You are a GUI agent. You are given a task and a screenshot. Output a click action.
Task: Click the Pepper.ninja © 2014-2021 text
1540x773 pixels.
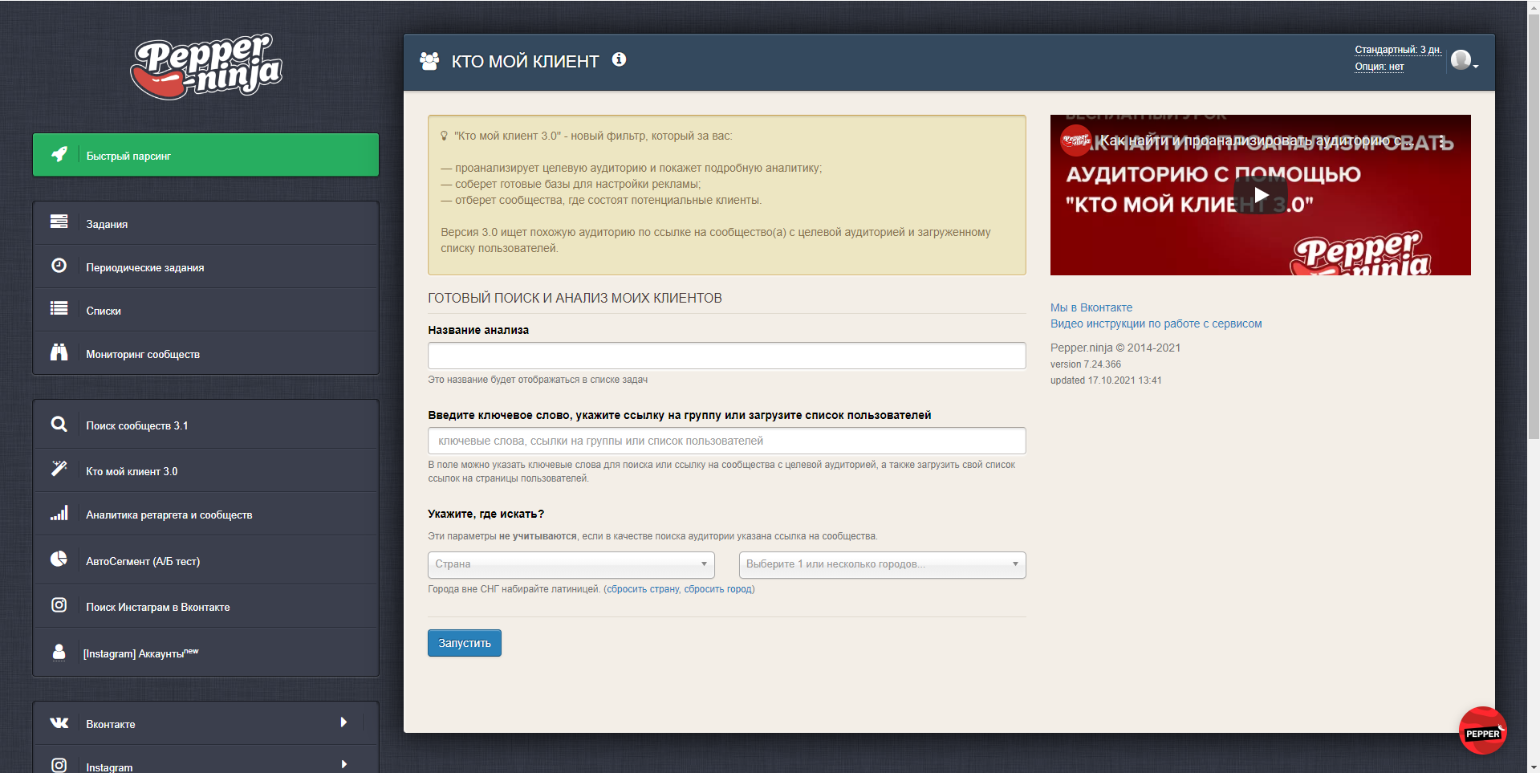[1115, 348]
